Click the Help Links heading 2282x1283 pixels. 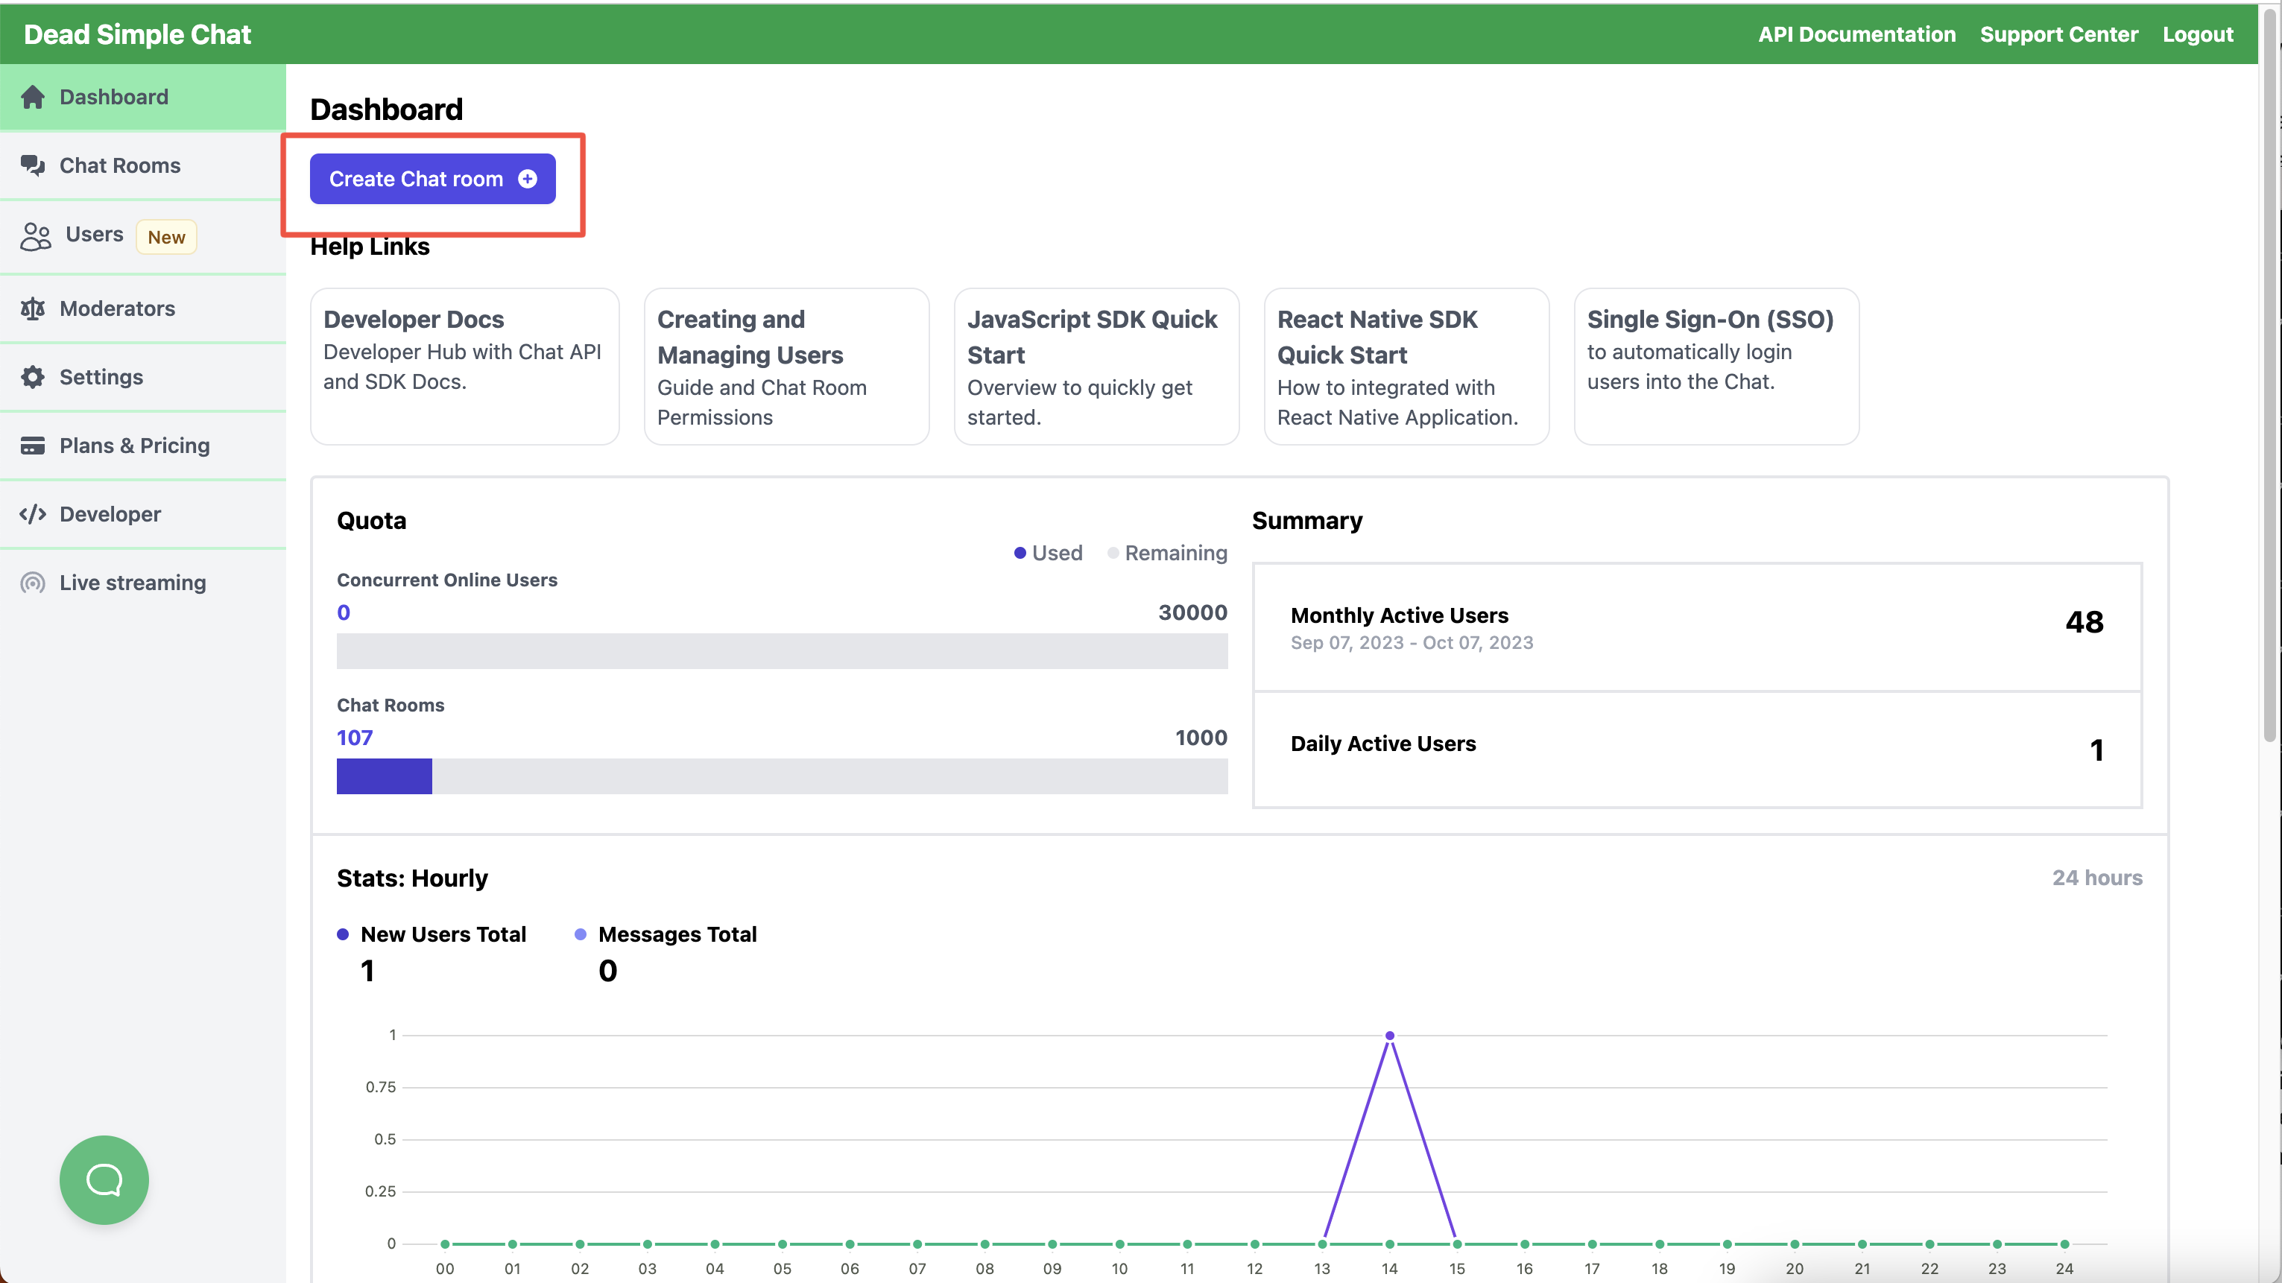click(370, 247)
